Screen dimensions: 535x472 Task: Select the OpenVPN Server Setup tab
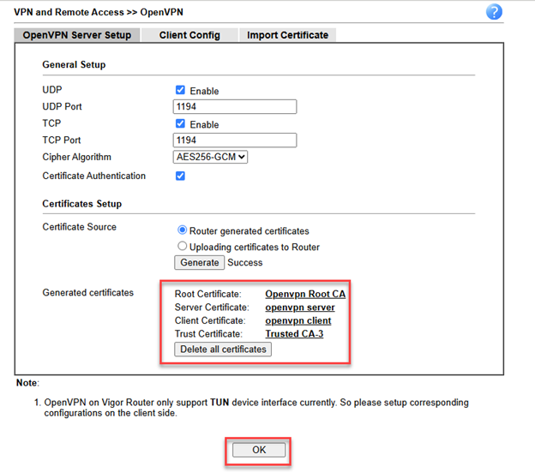click(x=76, y=35)
